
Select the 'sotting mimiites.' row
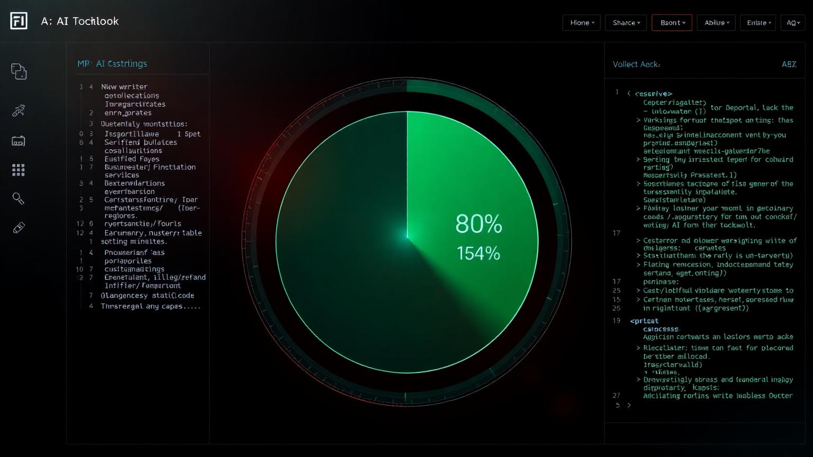click(134, 241)
